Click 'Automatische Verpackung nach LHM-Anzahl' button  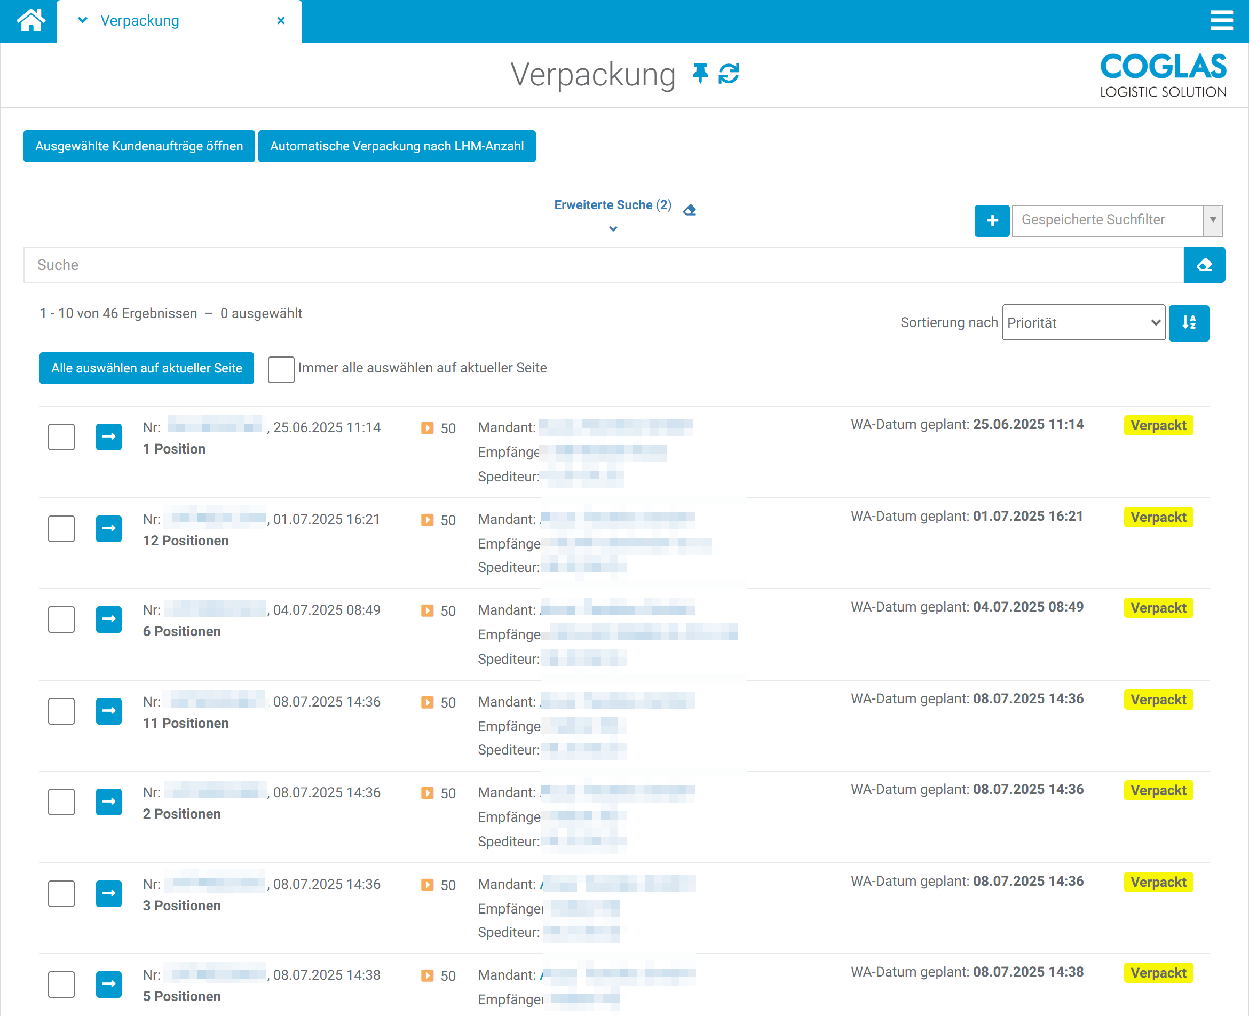pos(397,146)
